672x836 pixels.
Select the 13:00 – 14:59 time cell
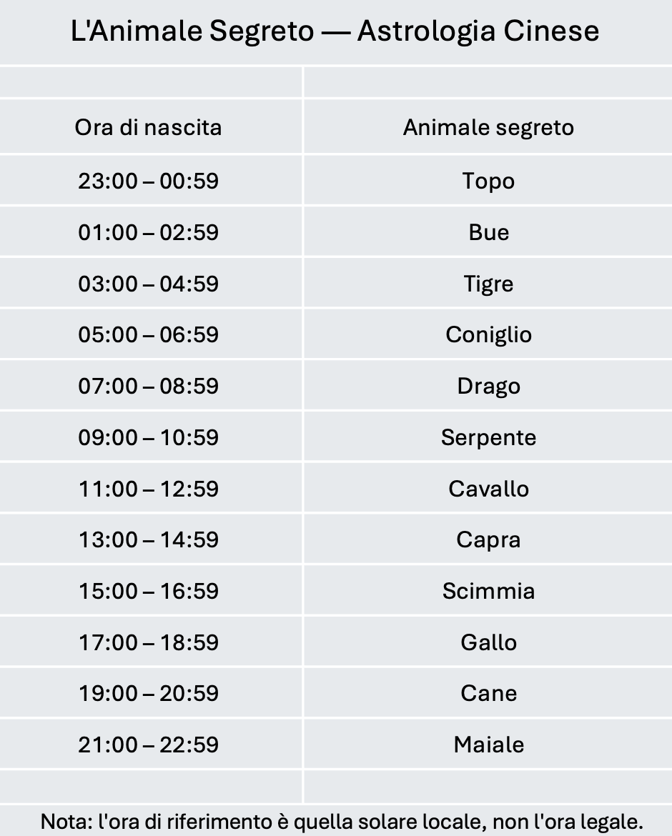click(x=151, y=539)
